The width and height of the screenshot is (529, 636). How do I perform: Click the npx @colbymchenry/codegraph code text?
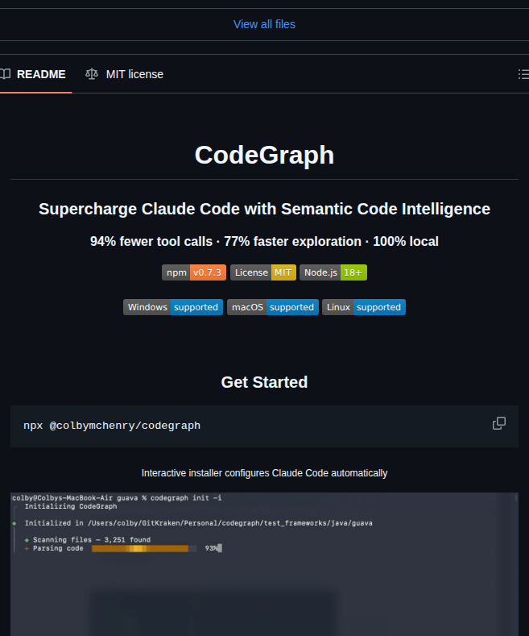coord(112,426)
